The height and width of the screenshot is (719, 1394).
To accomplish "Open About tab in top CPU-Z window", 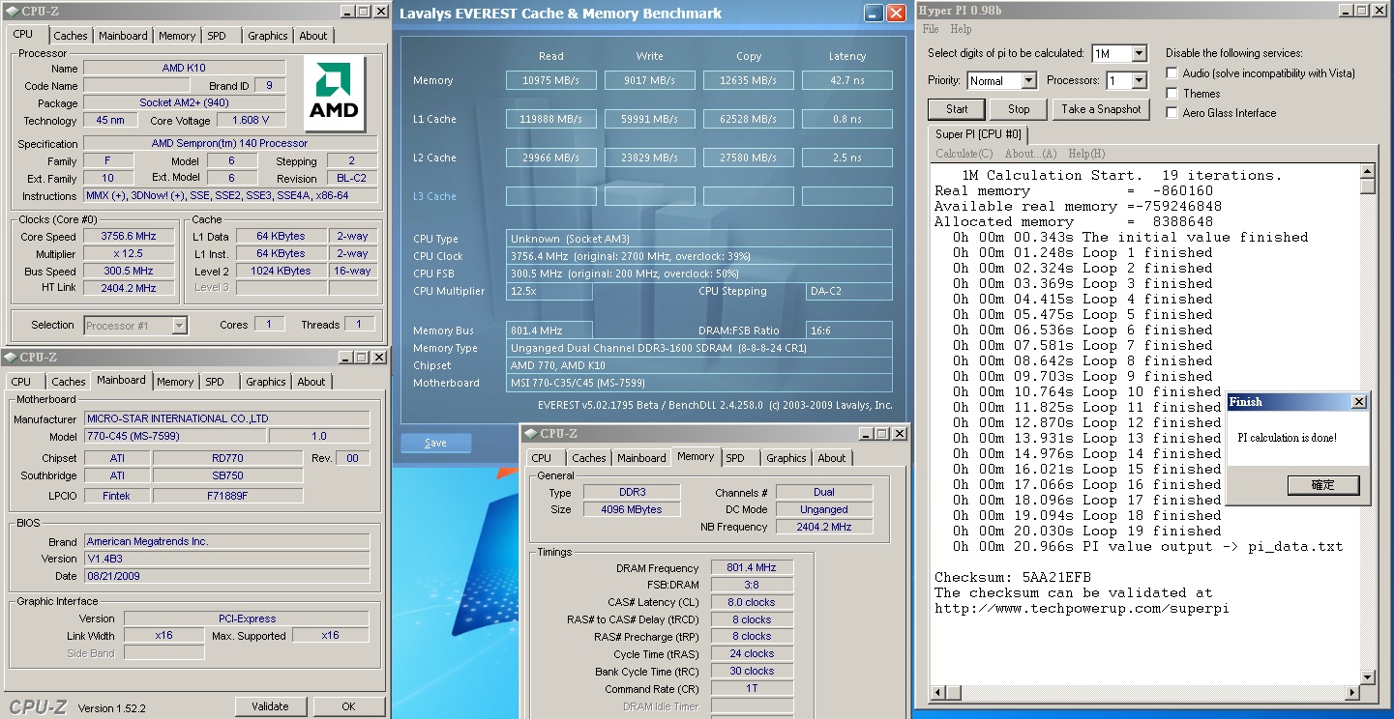I will pyautogui.click(x=313, y=36).
